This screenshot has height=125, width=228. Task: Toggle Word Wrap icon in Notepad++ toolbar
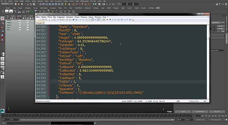pos(92,20)
